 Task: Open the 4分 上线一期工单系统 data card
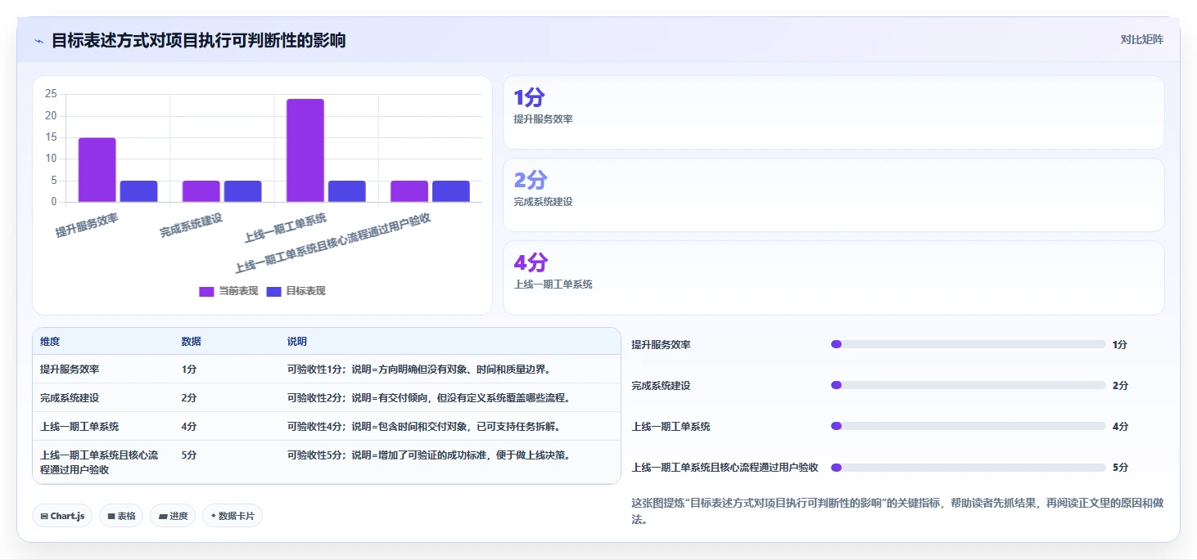point(833,277)
